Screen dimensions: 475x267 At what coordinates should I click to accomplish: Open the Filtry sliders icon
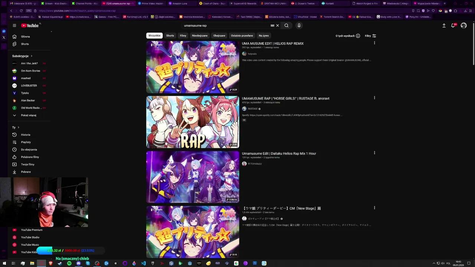click(374, 36)
